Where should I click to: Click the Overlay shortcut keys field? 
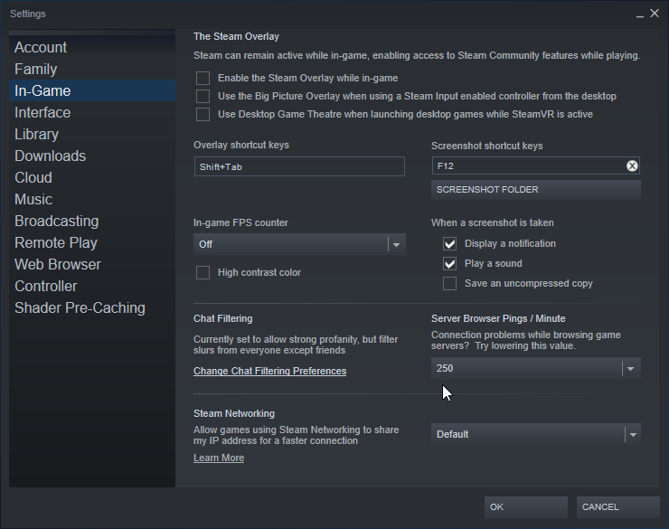[299, 166]
